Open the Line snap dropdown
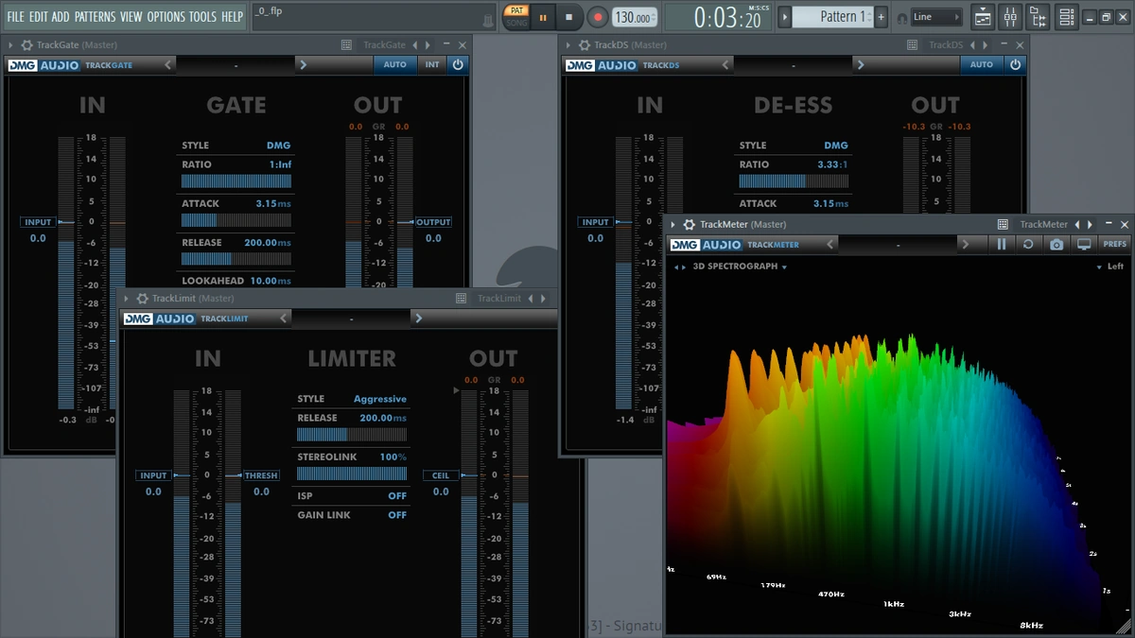Viewport: 1135px width, 638px height. (x=936, y=17)
